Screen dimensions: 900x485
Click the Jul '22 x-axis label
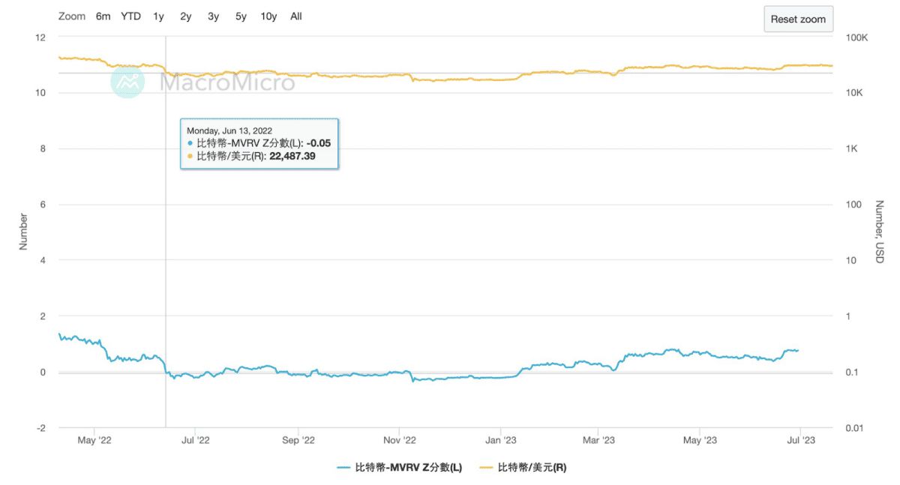coord(196,440)
